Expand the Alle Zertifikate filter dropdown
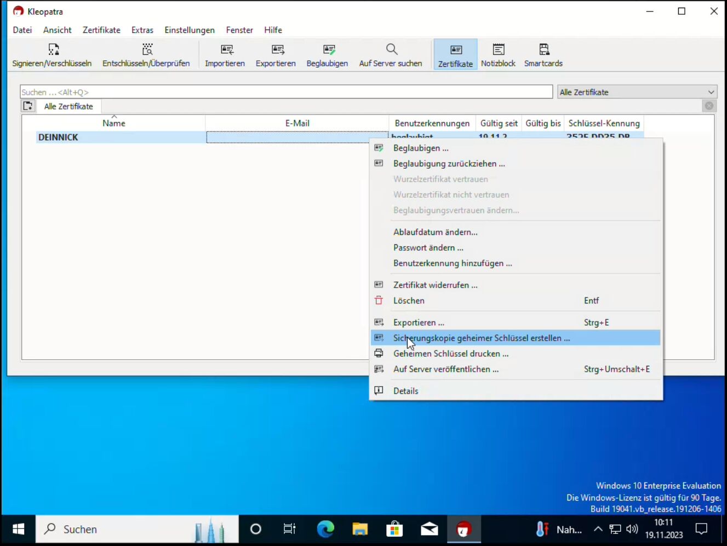 637,92
